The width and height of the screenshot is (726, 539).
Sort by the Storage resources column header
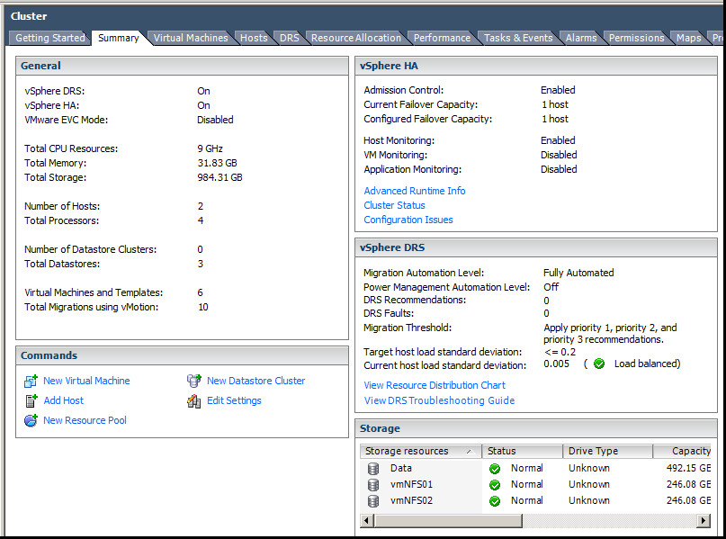click(420, 451)
